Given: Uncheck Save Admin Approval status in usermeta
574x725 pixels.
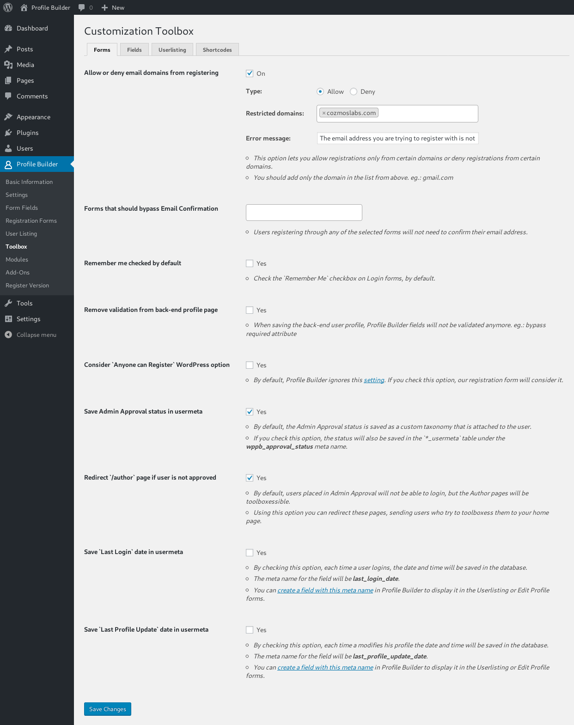Looking at the screenshot, I should [250, 412].
